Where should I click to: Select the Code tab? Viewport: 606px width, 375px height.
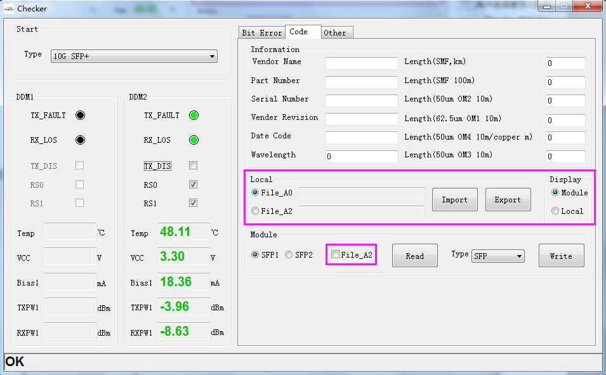tap(303, 32)
